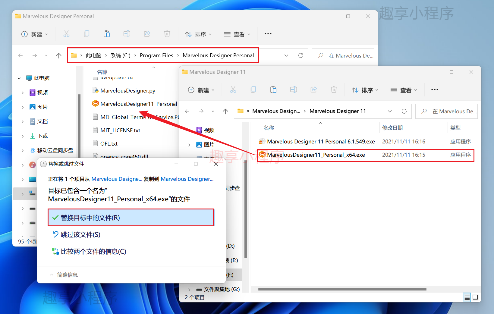Image resolution: width=494 pixels, height=314 pixels.
Task: Sort by 类型 column header
Action: tap(455, 128)
